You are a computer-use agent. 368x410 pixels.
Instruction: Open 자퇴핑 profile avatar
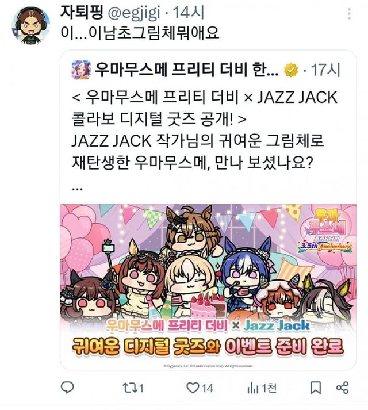point(31,25)
